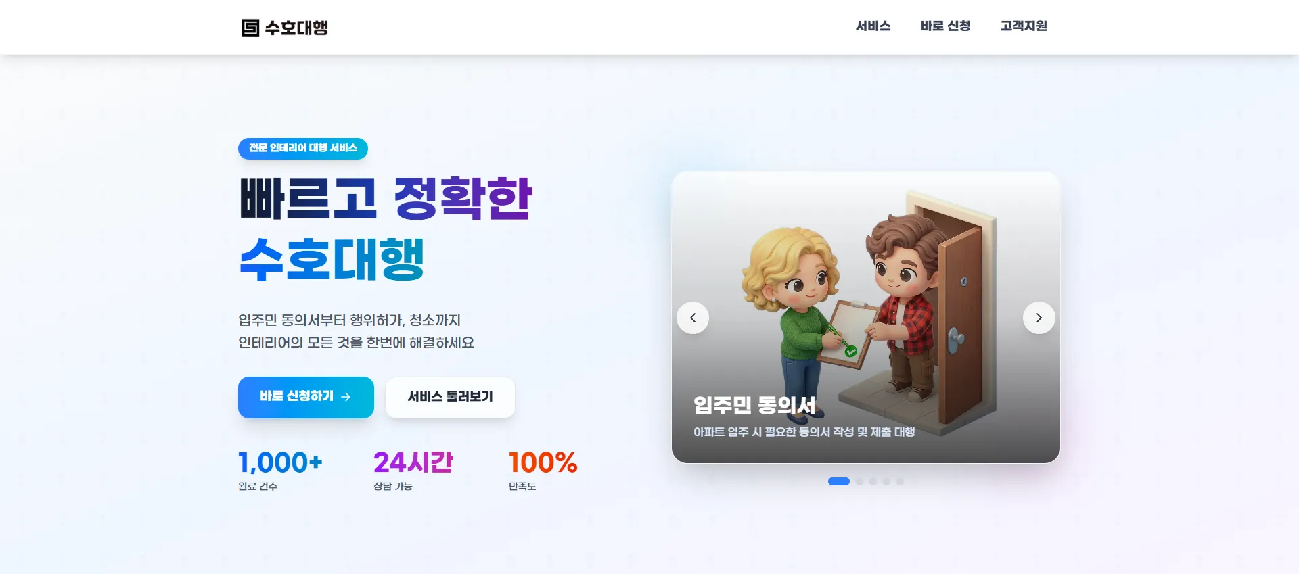Go to previous carousel slide arrow
The image size is (1299, 574).
coord(693,318)
